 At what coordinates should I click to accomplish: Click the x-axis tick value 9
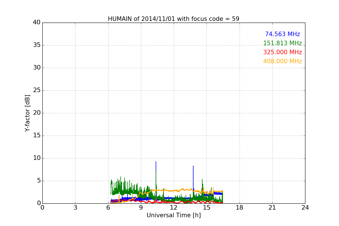coord(141,208)
